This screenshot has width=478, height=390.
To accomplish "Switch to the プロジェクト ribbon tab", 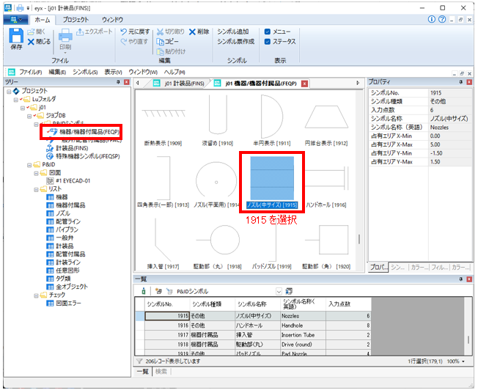I will click(76, 20).
